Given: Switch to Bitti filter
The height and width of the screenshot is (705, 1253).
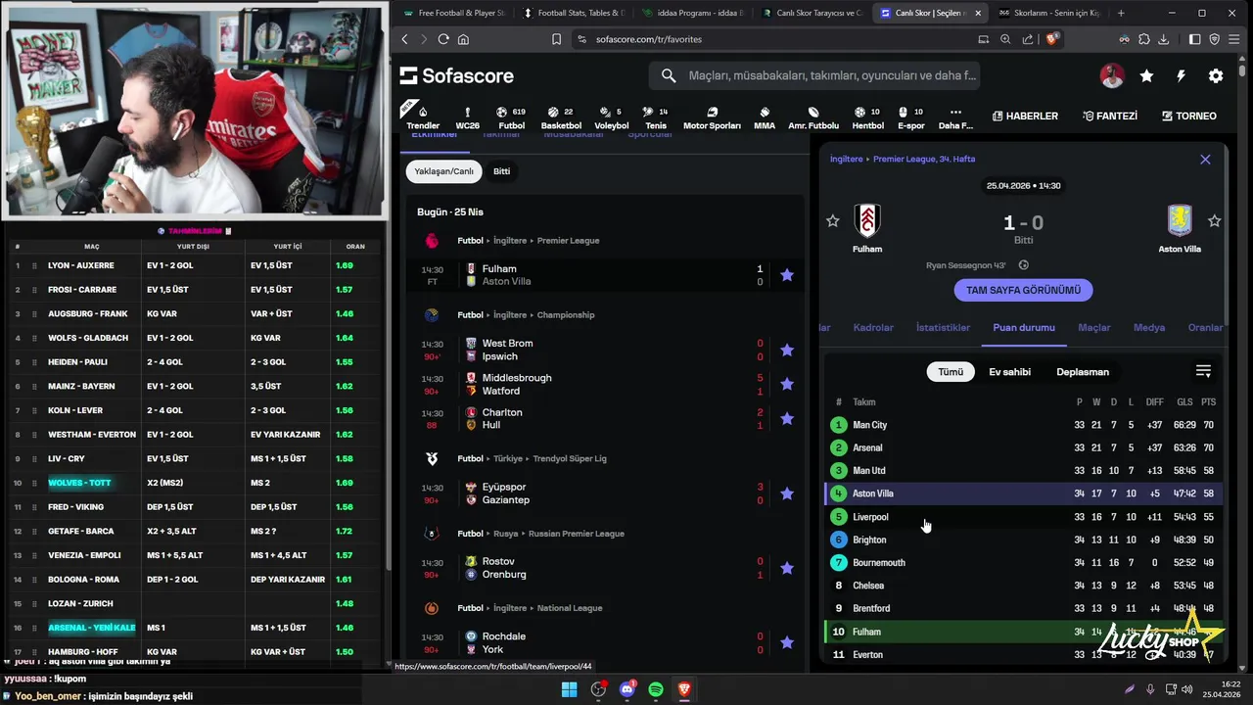Looking at the screenshot, I should pos(501,171).
